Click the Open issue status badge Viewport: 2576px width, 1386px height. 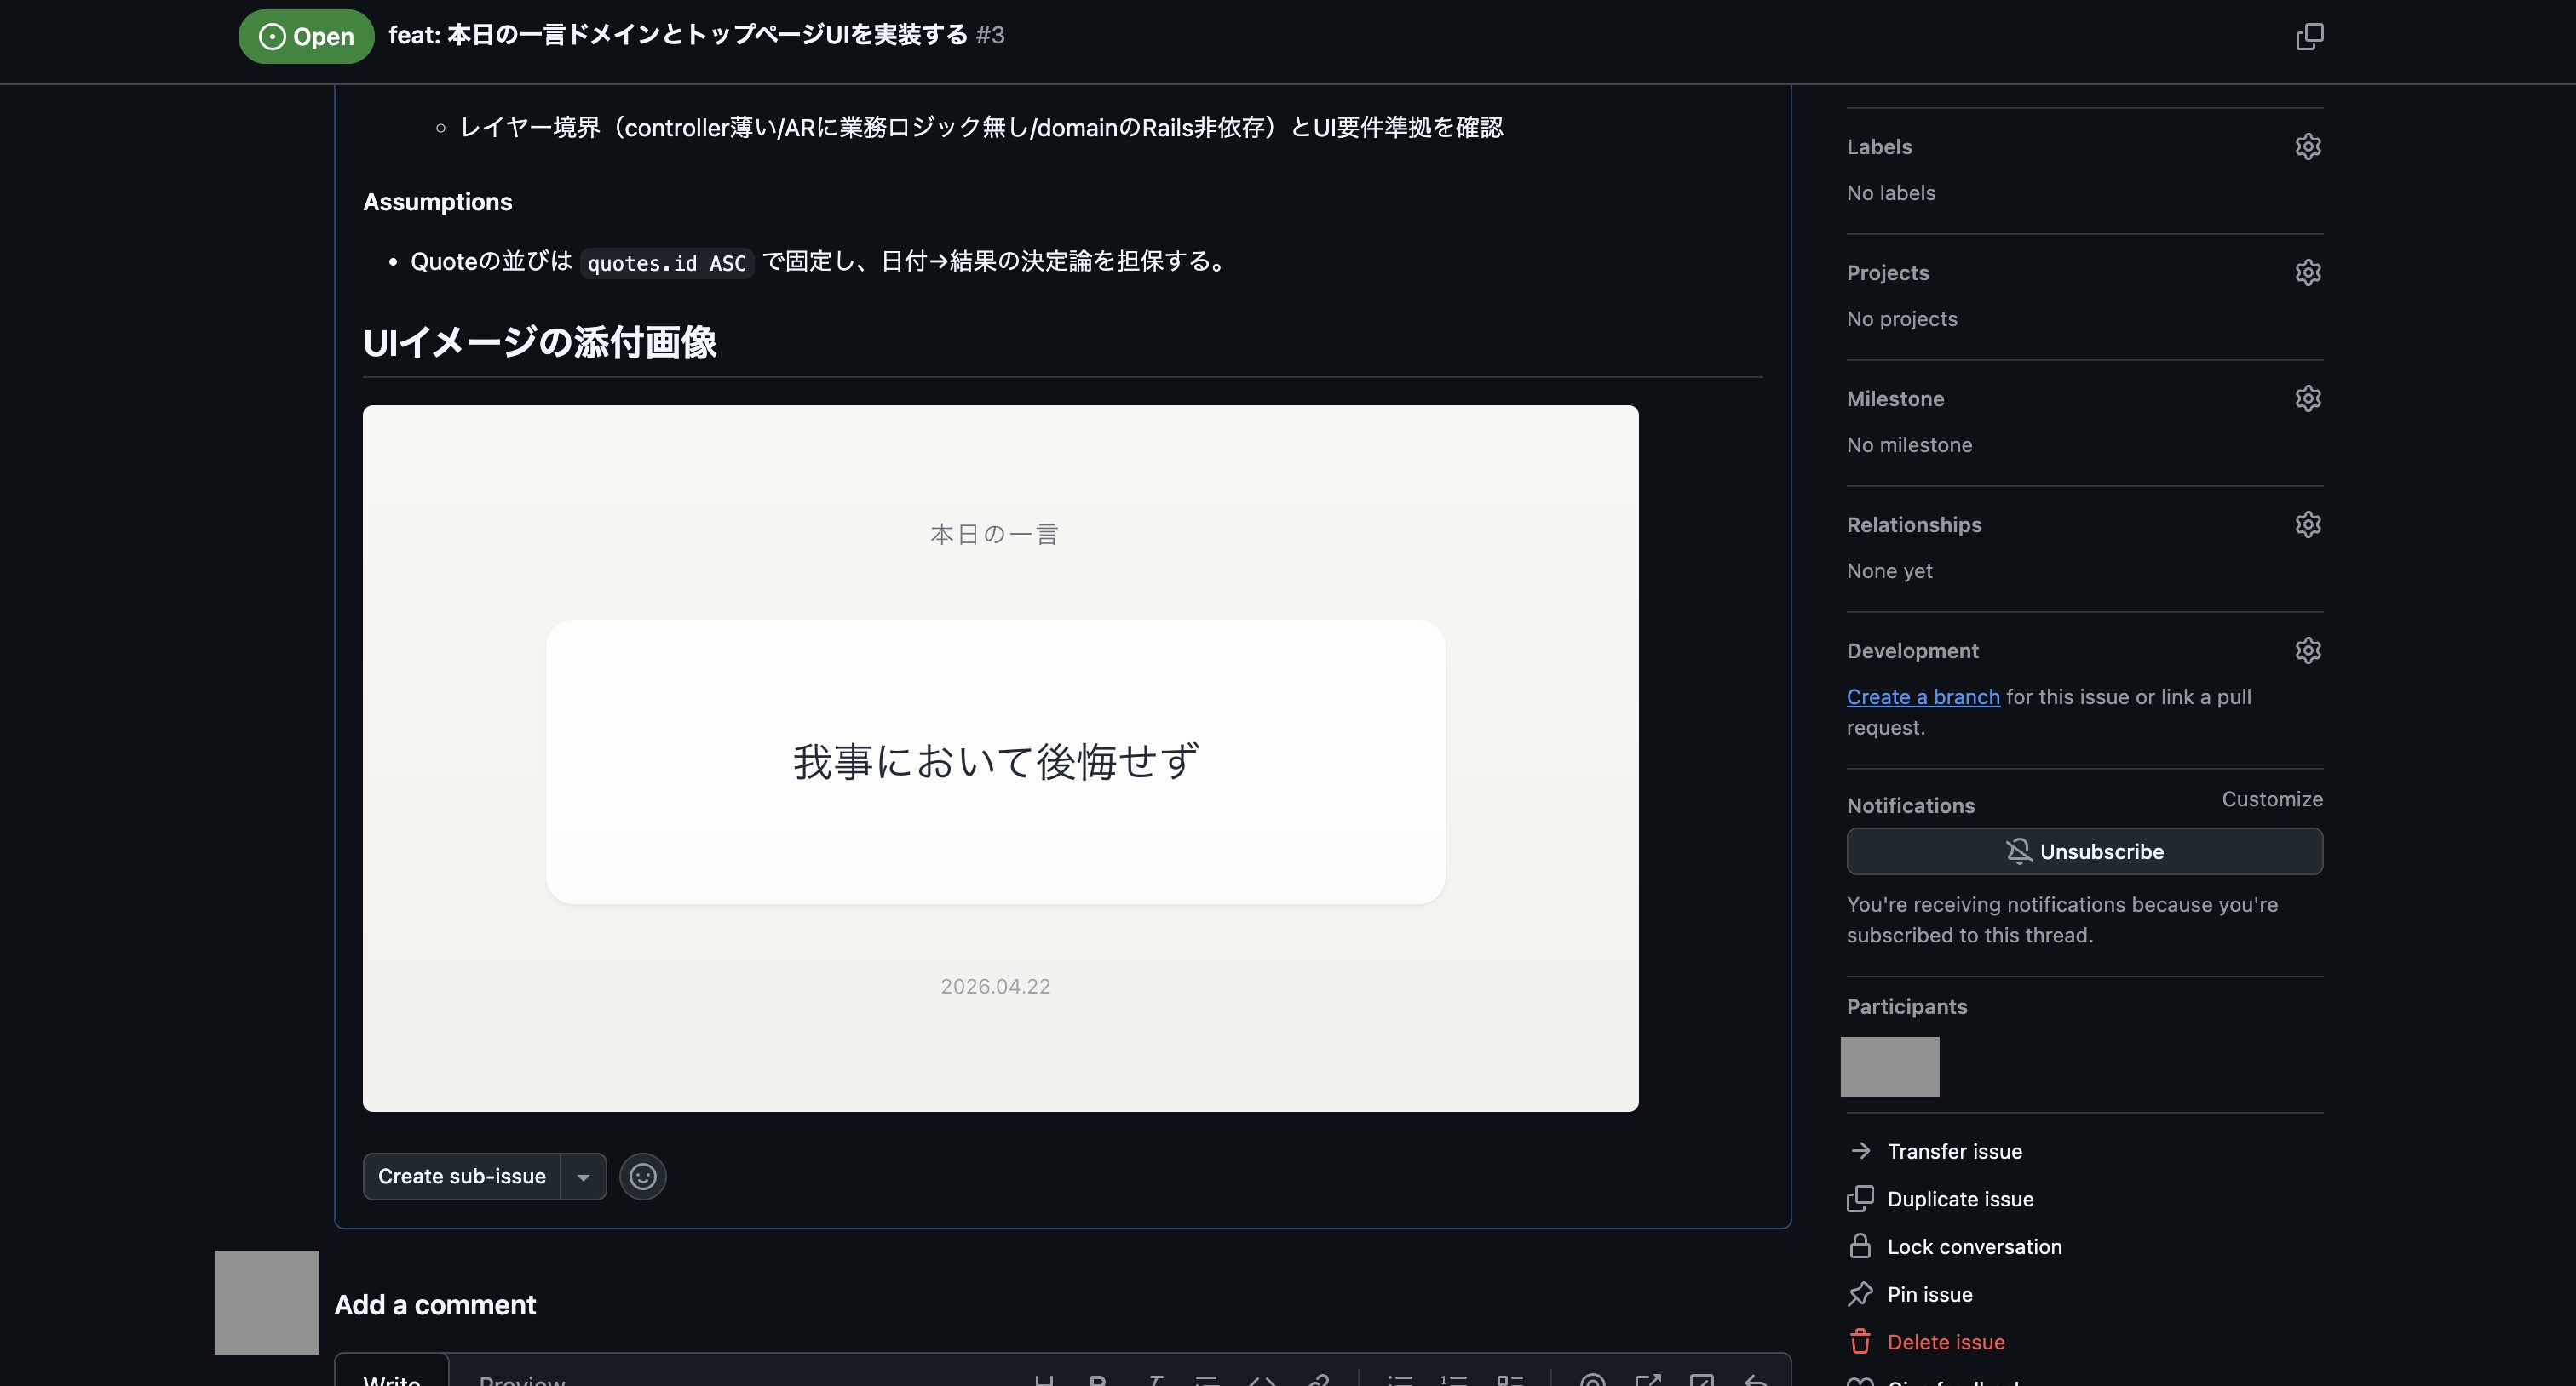click(306, 37)
